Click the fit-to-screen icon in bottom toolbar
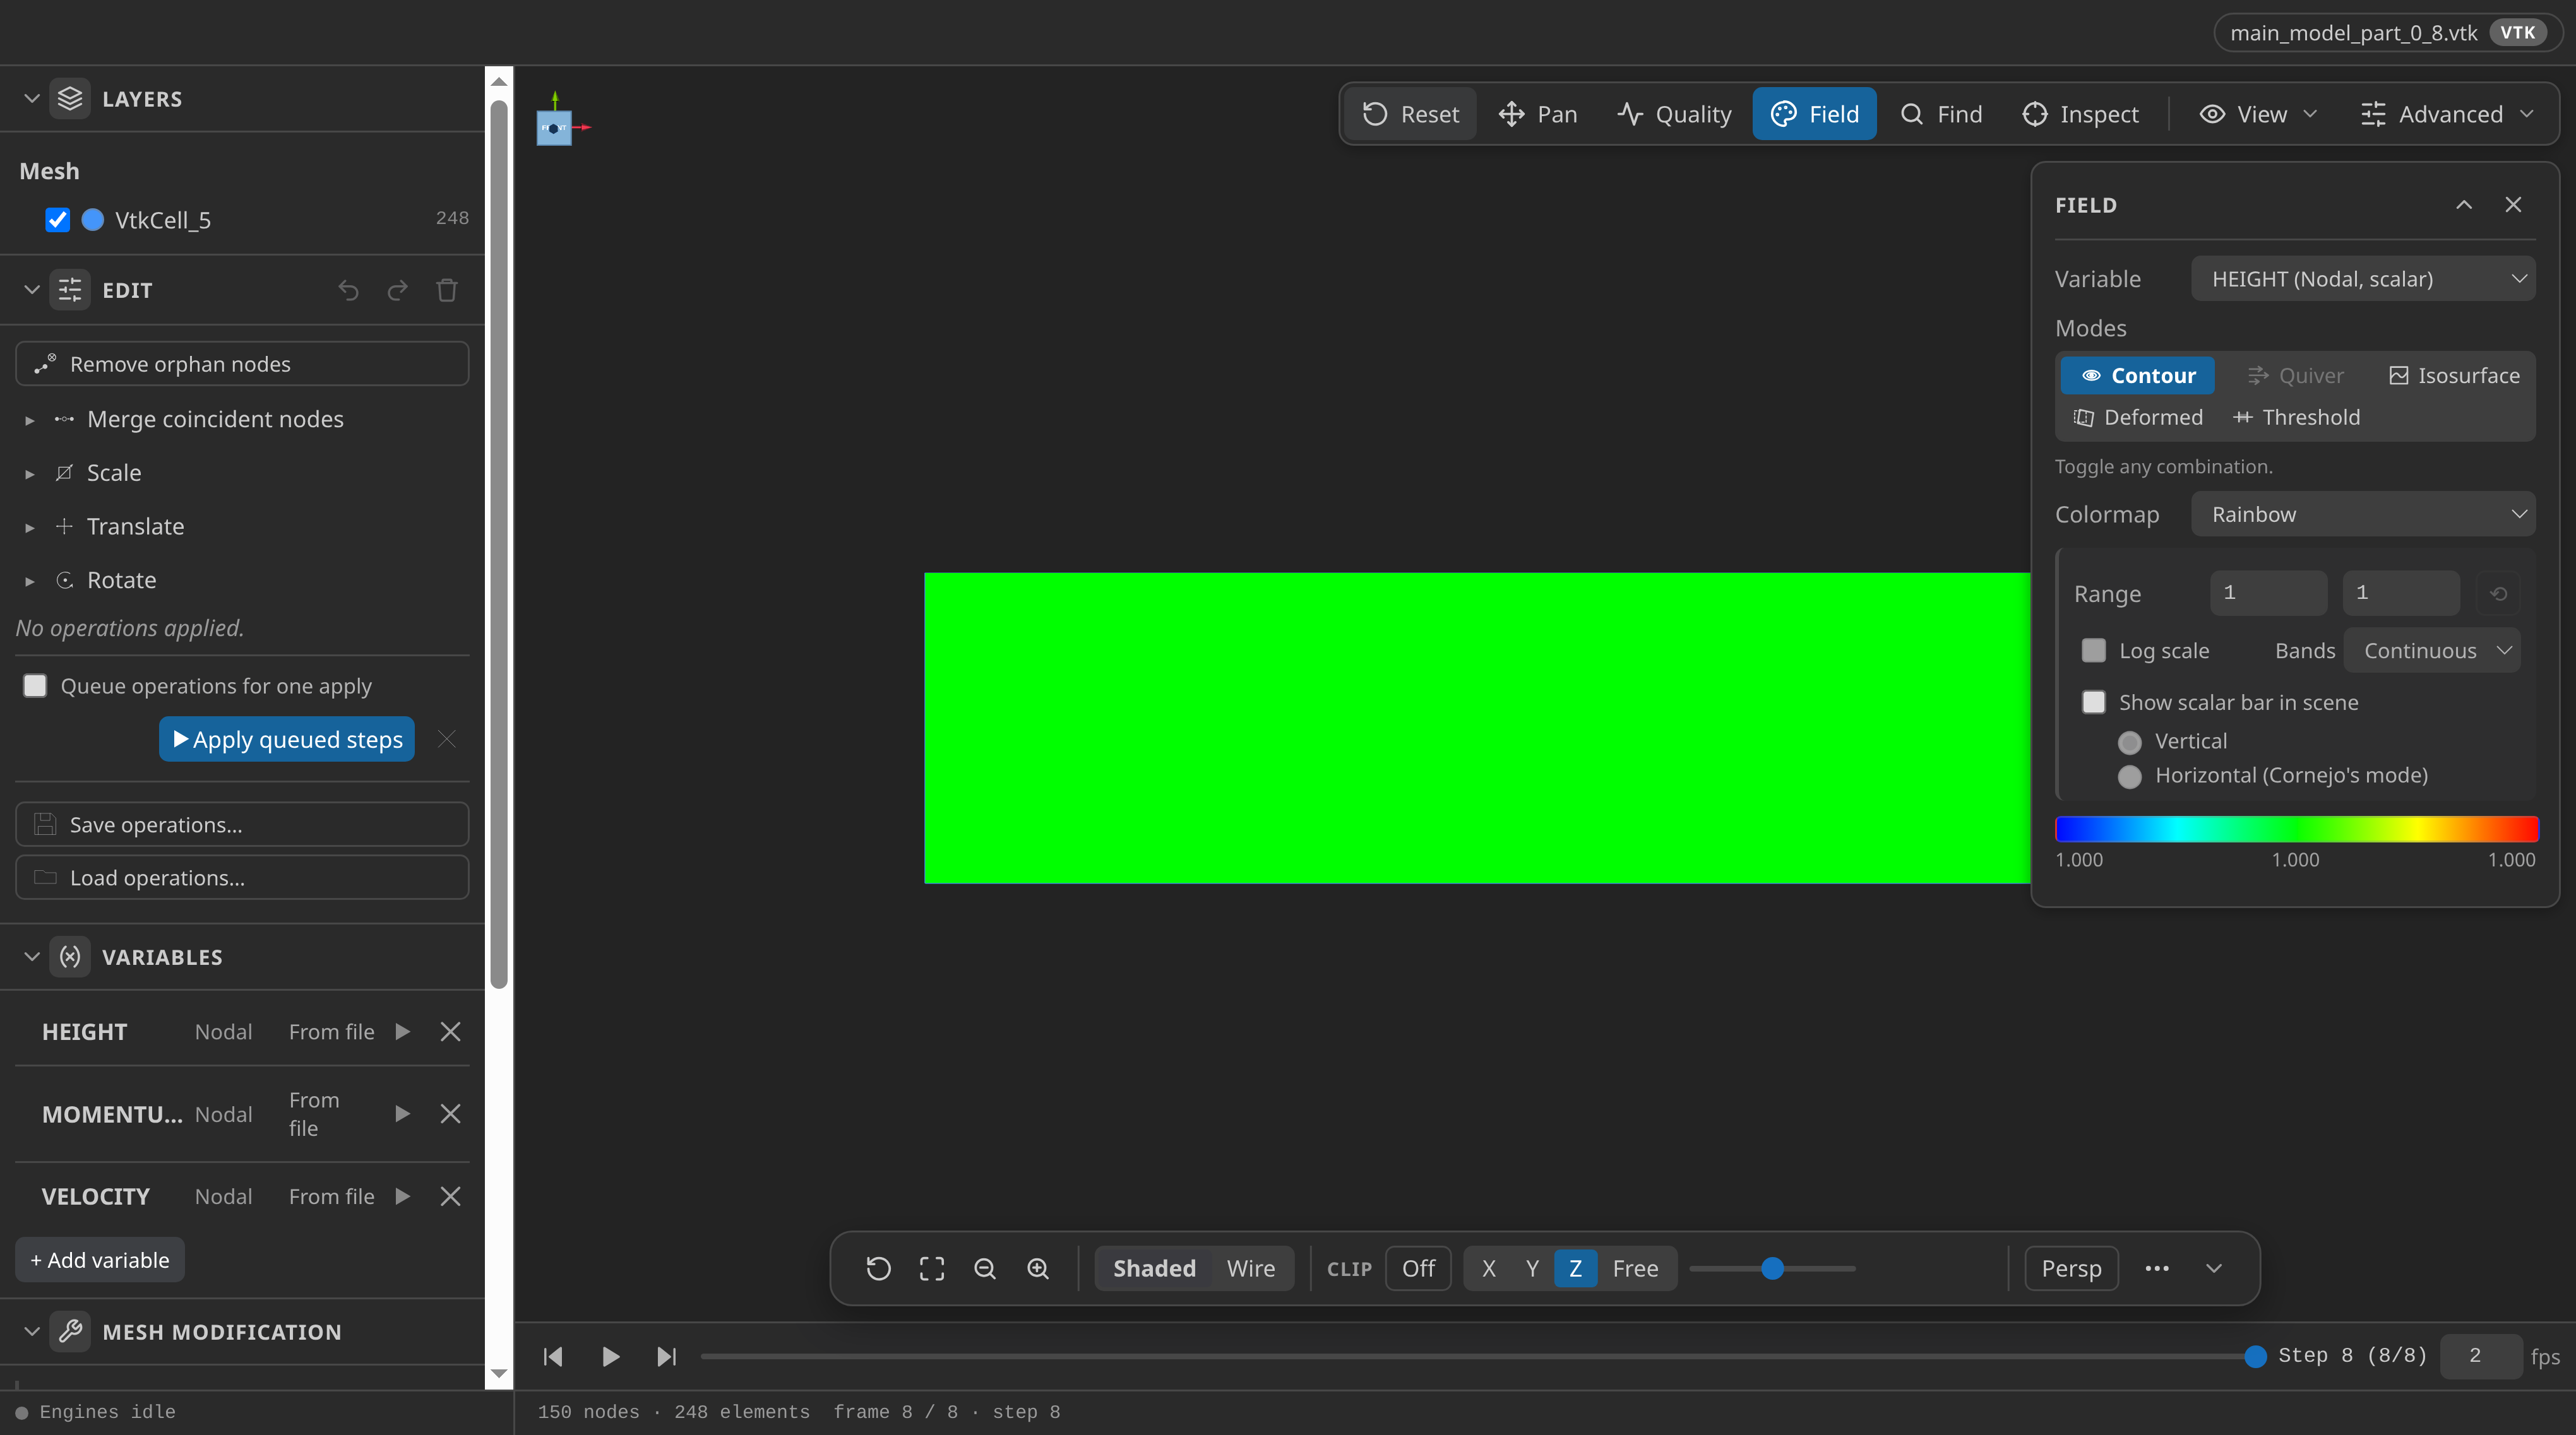 point(931,1268)
